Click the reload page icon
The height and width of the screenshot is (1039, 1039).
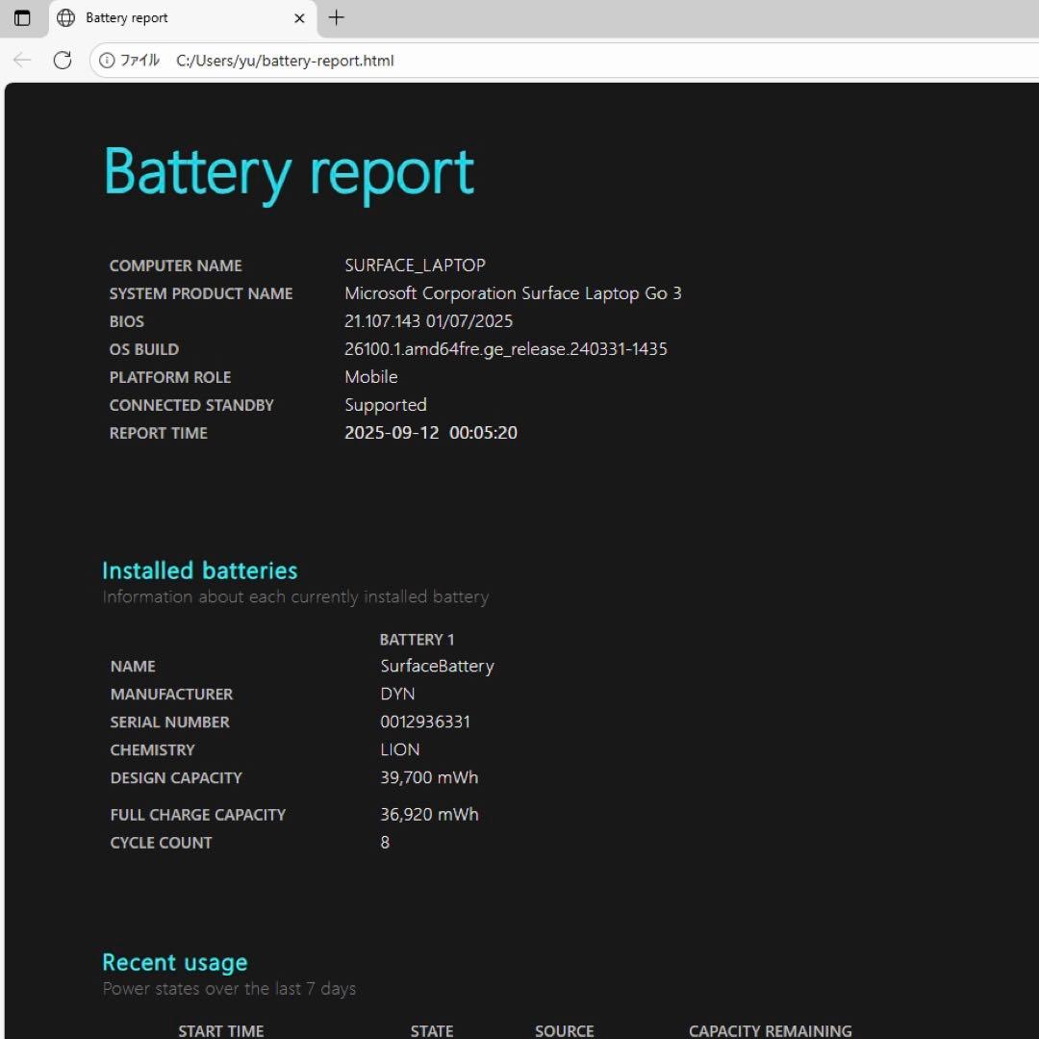tap(63, 60)
